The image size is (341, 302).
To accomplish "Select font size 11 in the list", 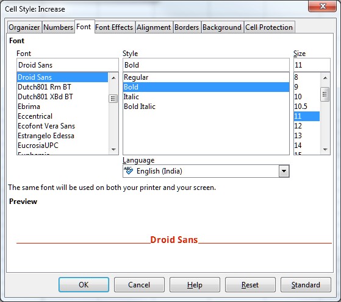I will pos(307,116).
